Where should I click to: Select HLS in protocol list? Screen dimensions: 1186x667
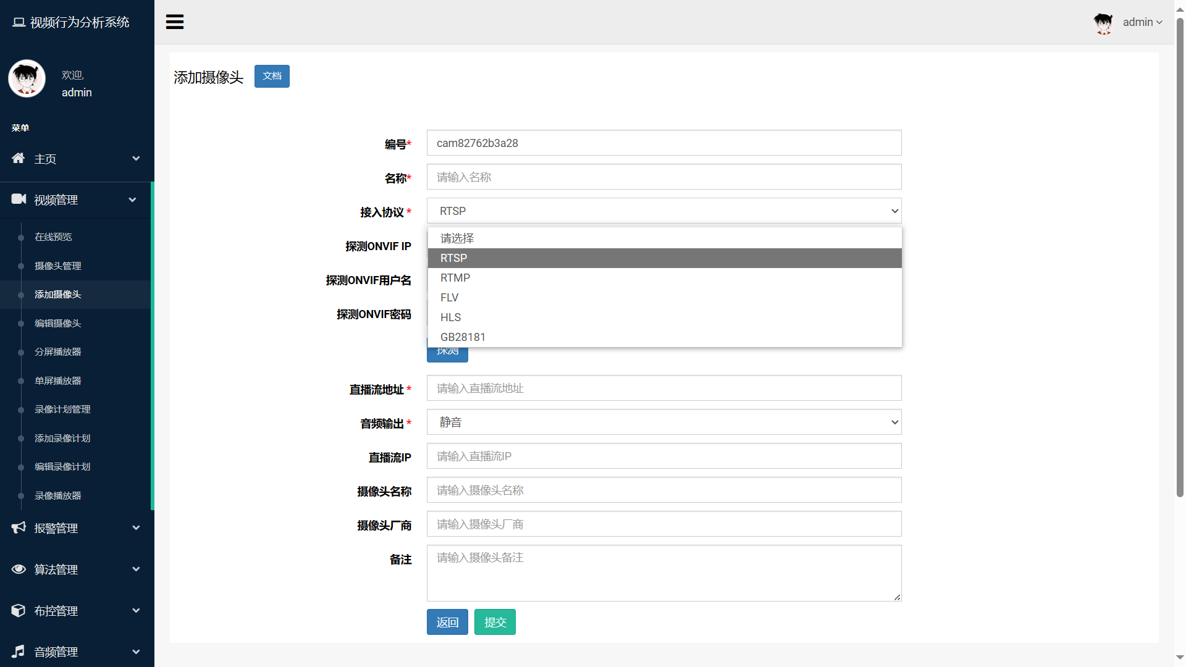point(665,317)
